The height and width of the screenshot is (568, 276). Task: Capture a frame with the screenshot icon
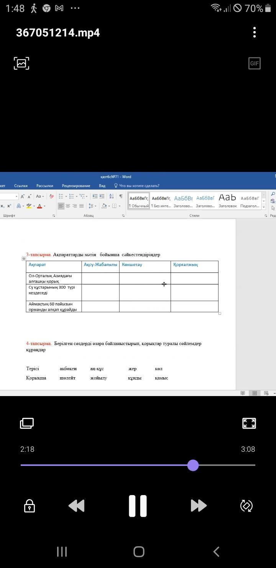click(21, 63)
